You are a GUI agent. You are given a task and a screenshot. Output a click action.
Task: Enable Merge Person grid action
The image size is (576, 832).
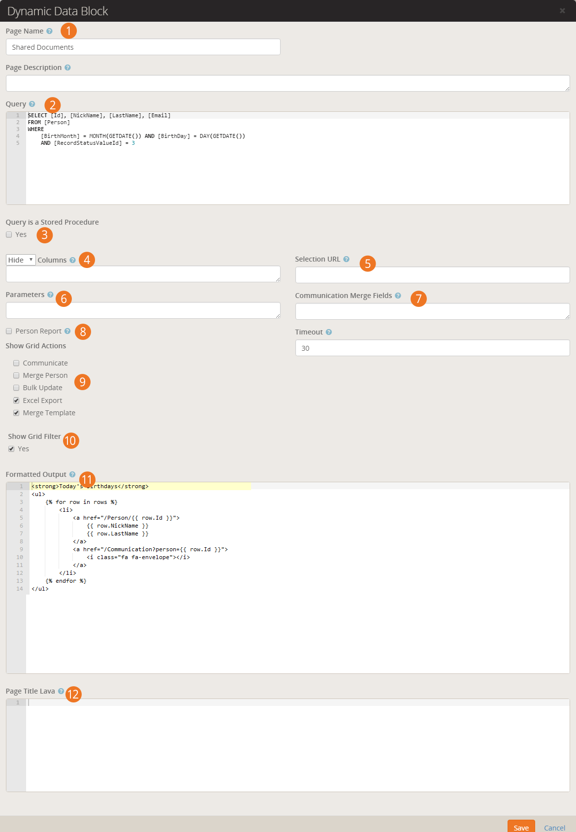click(16, 375)
